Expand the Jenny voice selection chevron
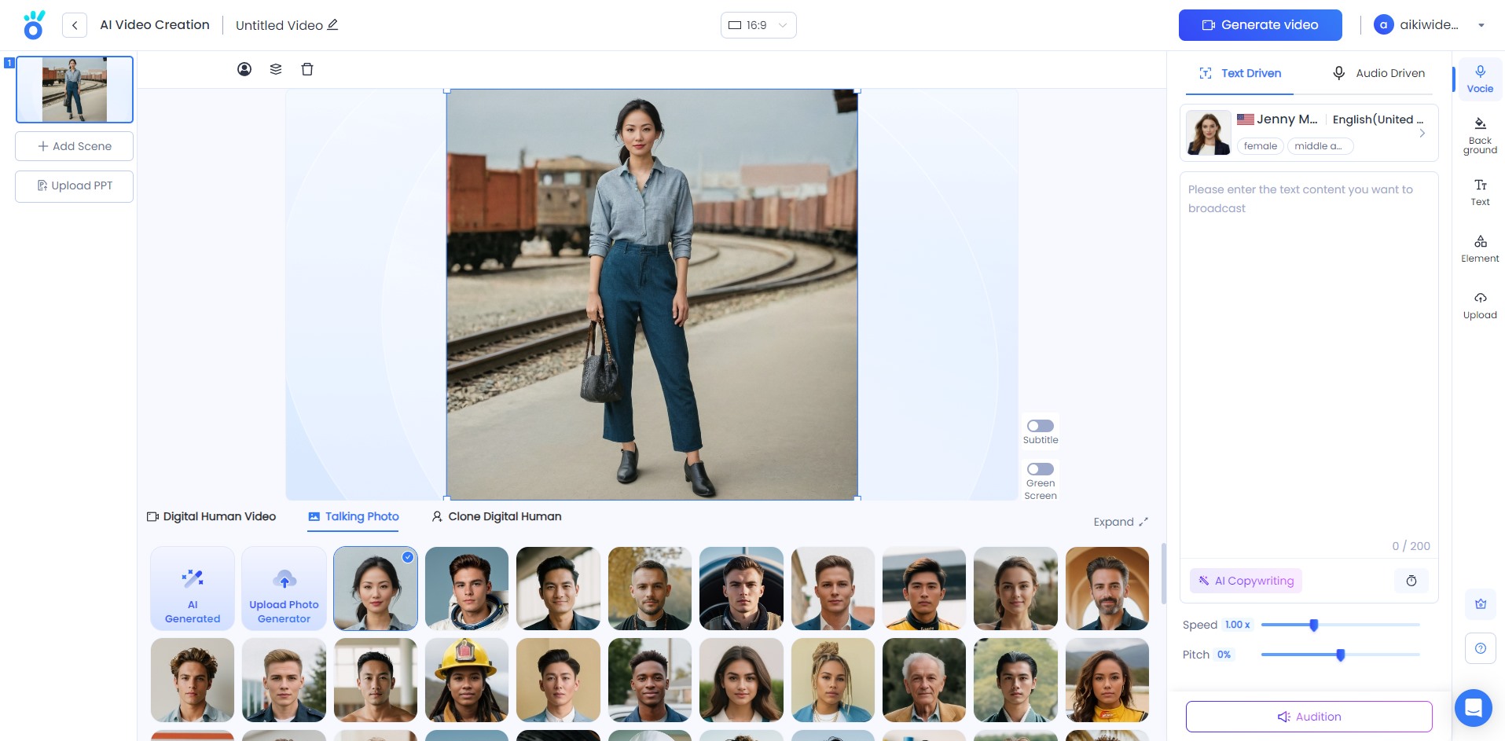 click(x=1422, y=133)
